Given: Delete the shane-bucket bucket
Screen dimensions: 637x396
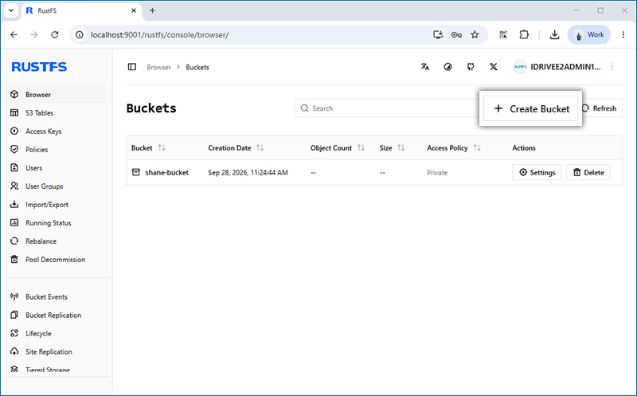Looking at the screenshot, I should point(588,172).
